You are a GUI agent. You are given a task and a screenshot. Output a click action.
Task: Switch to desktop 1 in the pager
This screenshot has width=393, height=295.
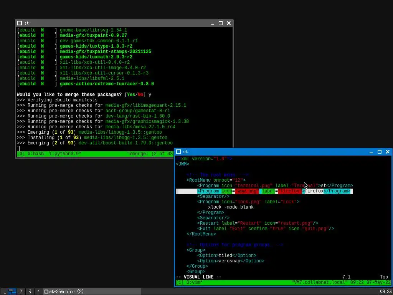coord(12,292)
